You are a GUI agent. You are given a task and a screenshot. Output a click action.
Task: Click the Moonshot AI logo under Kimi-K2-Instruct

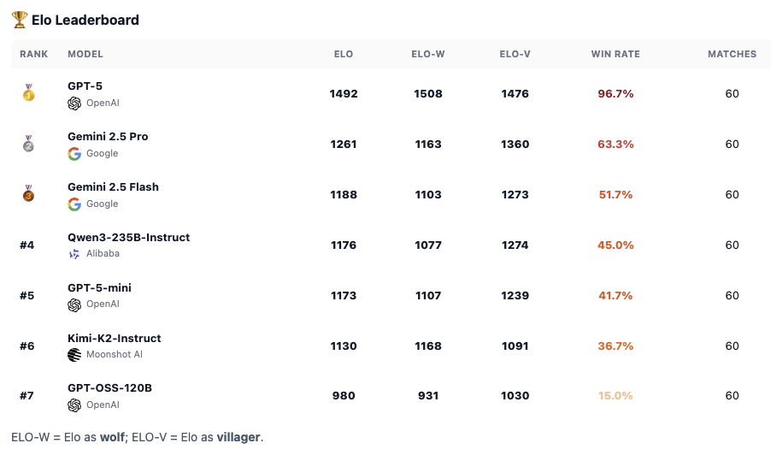(74, 355)
